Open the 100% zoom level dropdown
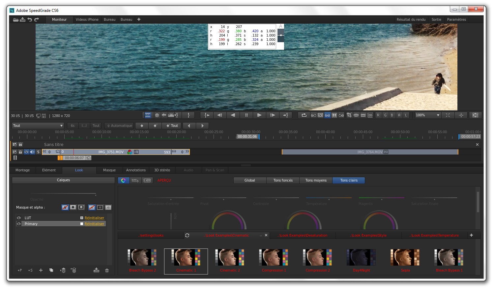This screenshot has width=493, height=289. (428, 115)
